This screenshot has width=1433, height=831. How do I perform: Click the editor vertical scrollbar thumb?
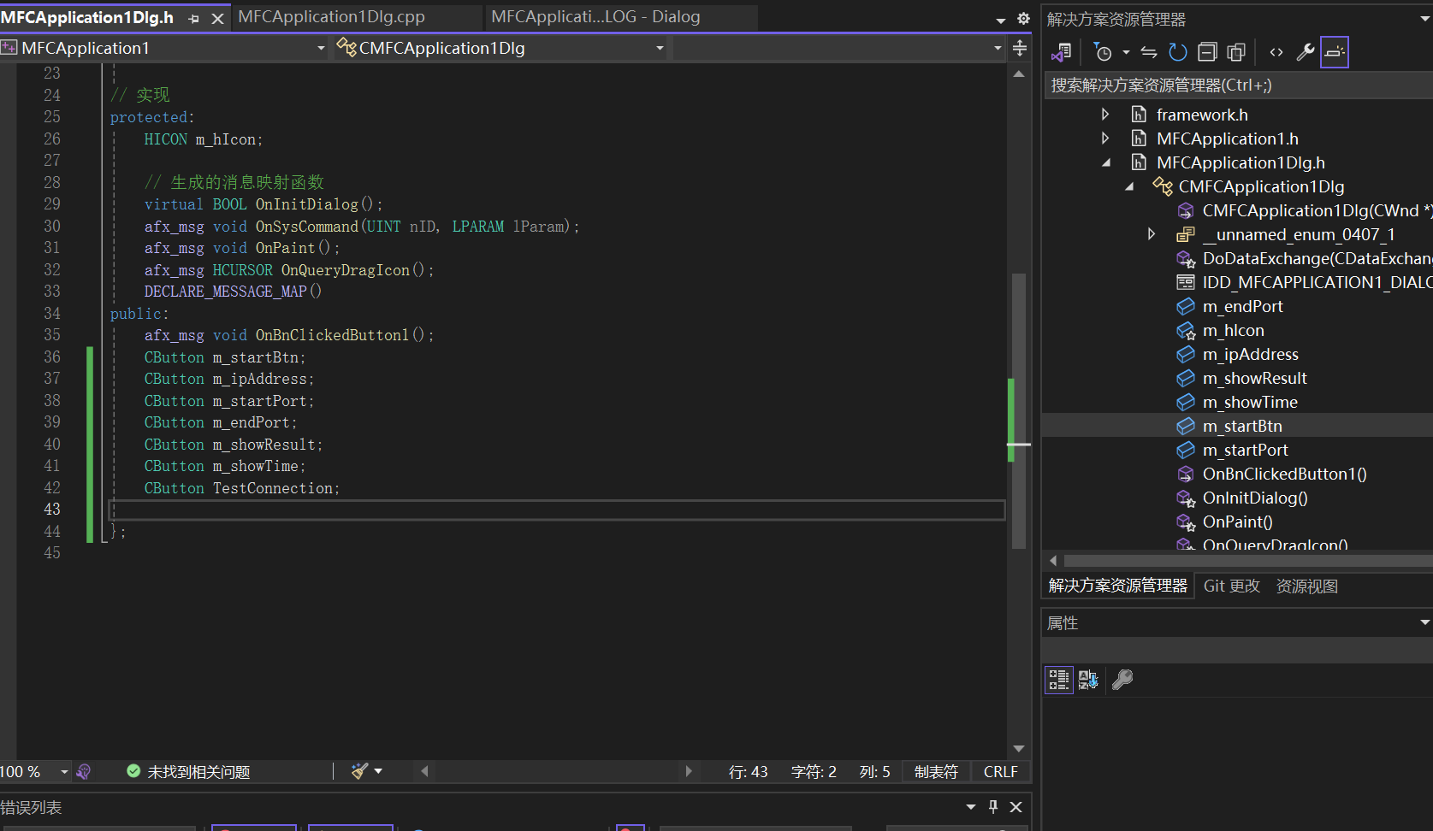click(1019, 410)
